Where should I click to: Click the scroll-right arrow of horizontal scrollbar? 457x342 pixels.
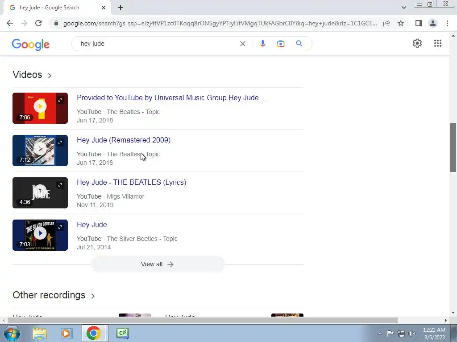click(445, 320)
